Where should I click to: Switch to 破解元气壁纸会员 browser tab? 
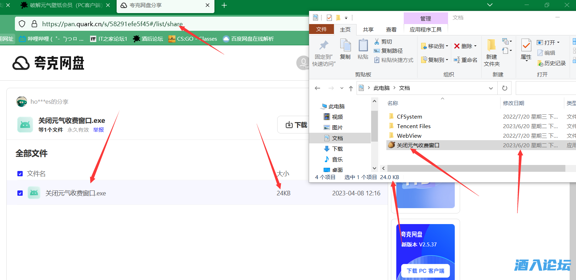[66, 5]
